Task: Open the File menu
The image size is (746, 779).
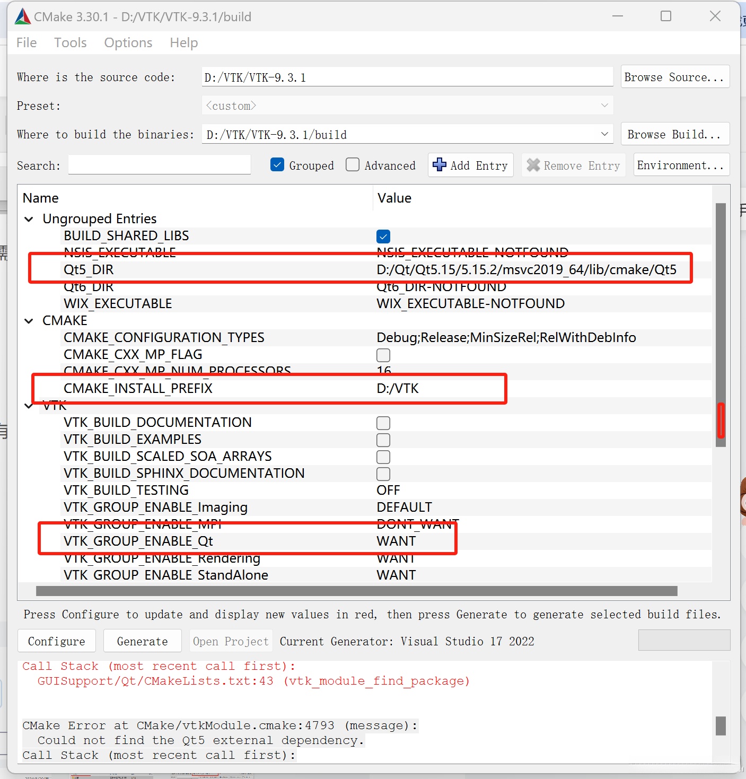Action: pyautogui.click(x=27, y=42)
